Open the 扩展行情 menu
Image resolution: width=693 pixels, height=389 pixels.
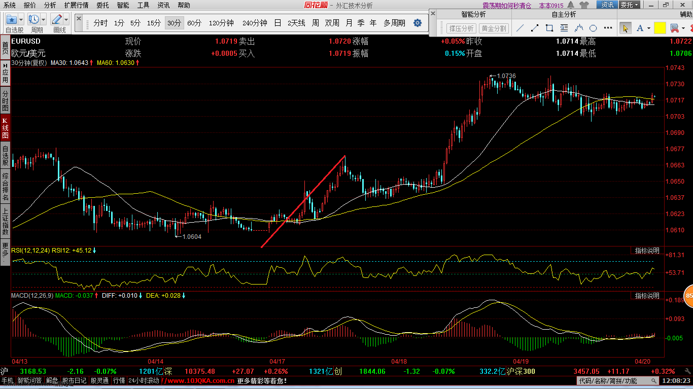(76, 5)
